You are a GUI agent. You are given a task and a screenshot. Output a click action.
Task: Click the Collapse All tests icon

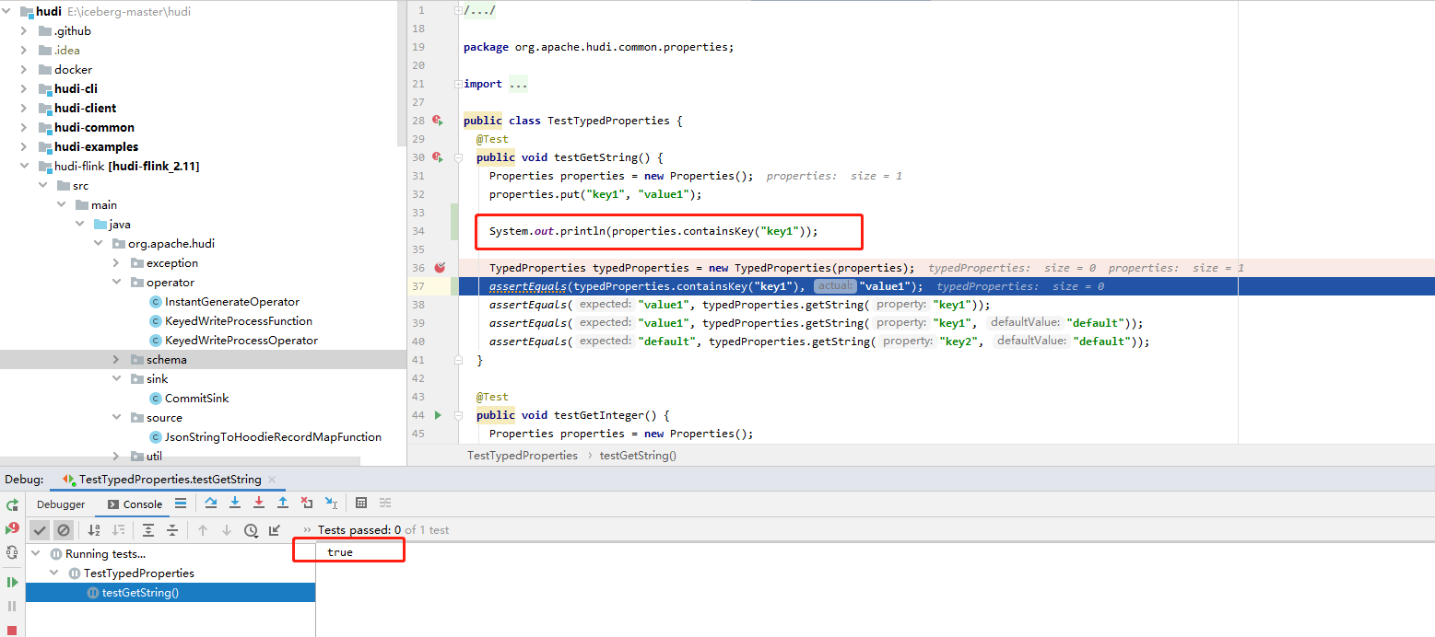172,530
